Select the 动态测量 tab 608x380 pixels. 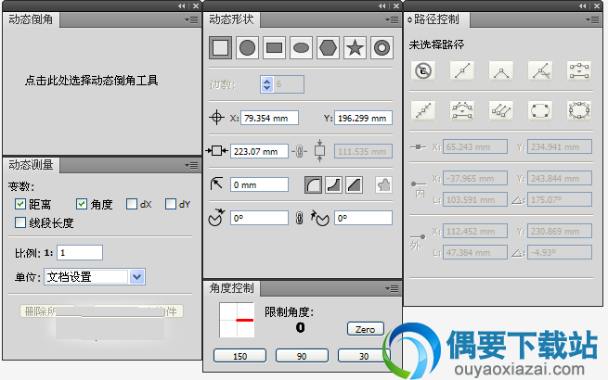coord(31,165)
